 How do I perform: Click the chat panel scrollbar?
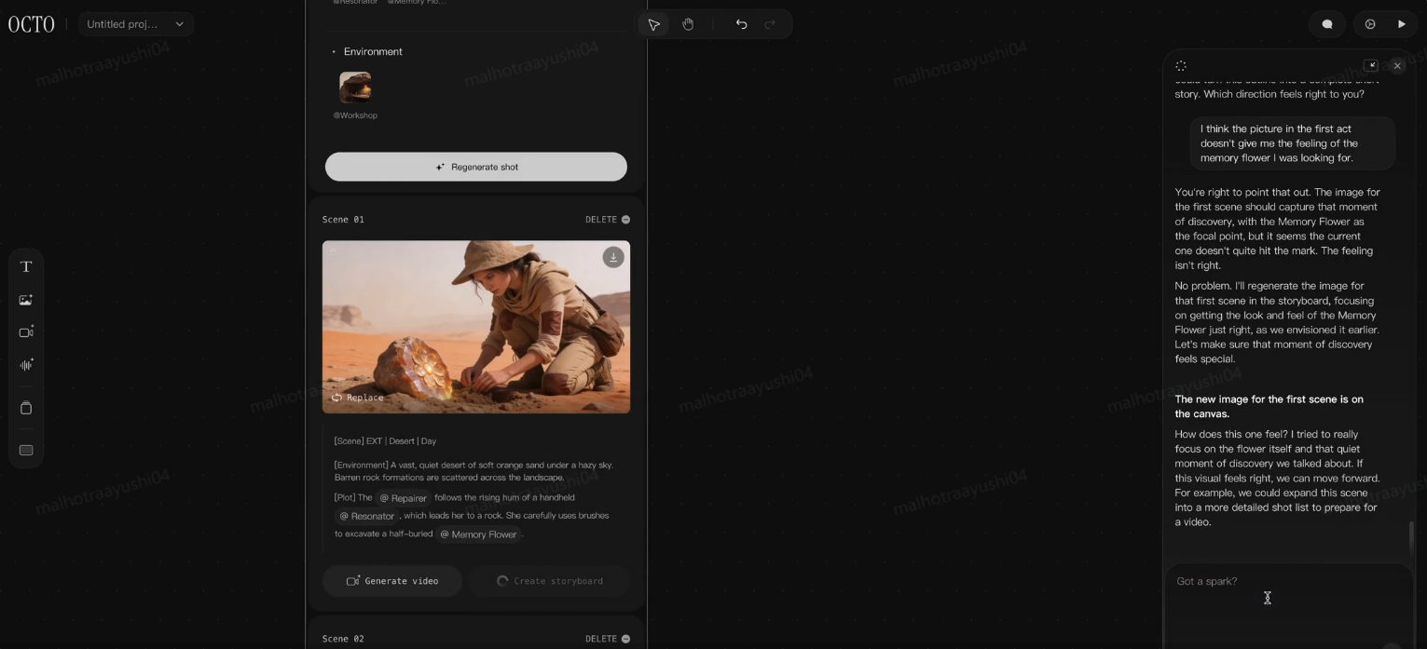(1410, 535)
